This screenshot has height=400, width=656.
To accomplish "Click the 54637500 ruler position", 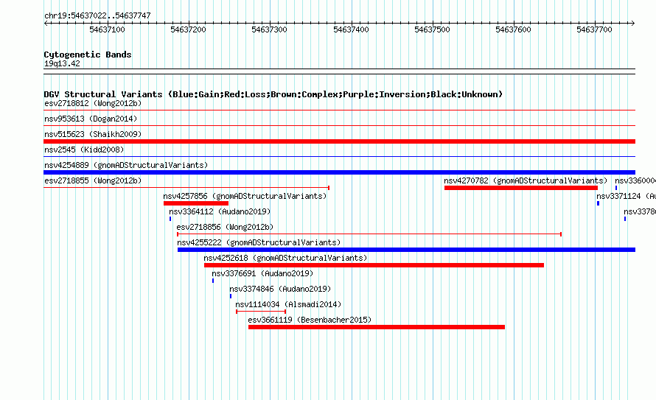I will tap(432, 29).
